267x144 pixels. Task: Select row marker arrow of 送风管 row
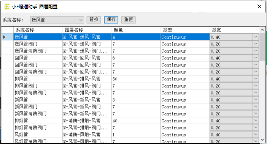click(4, 37)
